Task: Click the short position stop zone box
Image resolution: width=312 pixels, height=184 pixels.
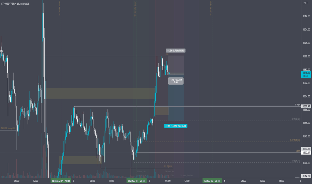Action: click(176, 64)
